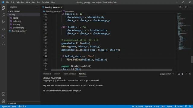
Task: Click Ln 120, Col 35 cursor position indicator
Action: tap(138, 106)
